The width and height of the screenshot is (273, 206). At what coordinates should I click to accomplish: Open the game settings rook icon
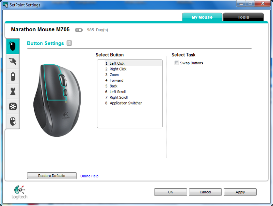[x=13, y=92]
